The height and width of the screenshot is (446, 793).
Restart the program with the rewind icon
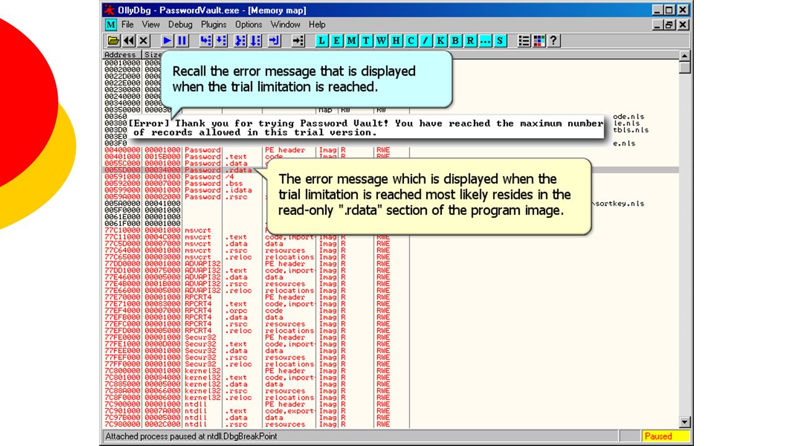[129, 41]
